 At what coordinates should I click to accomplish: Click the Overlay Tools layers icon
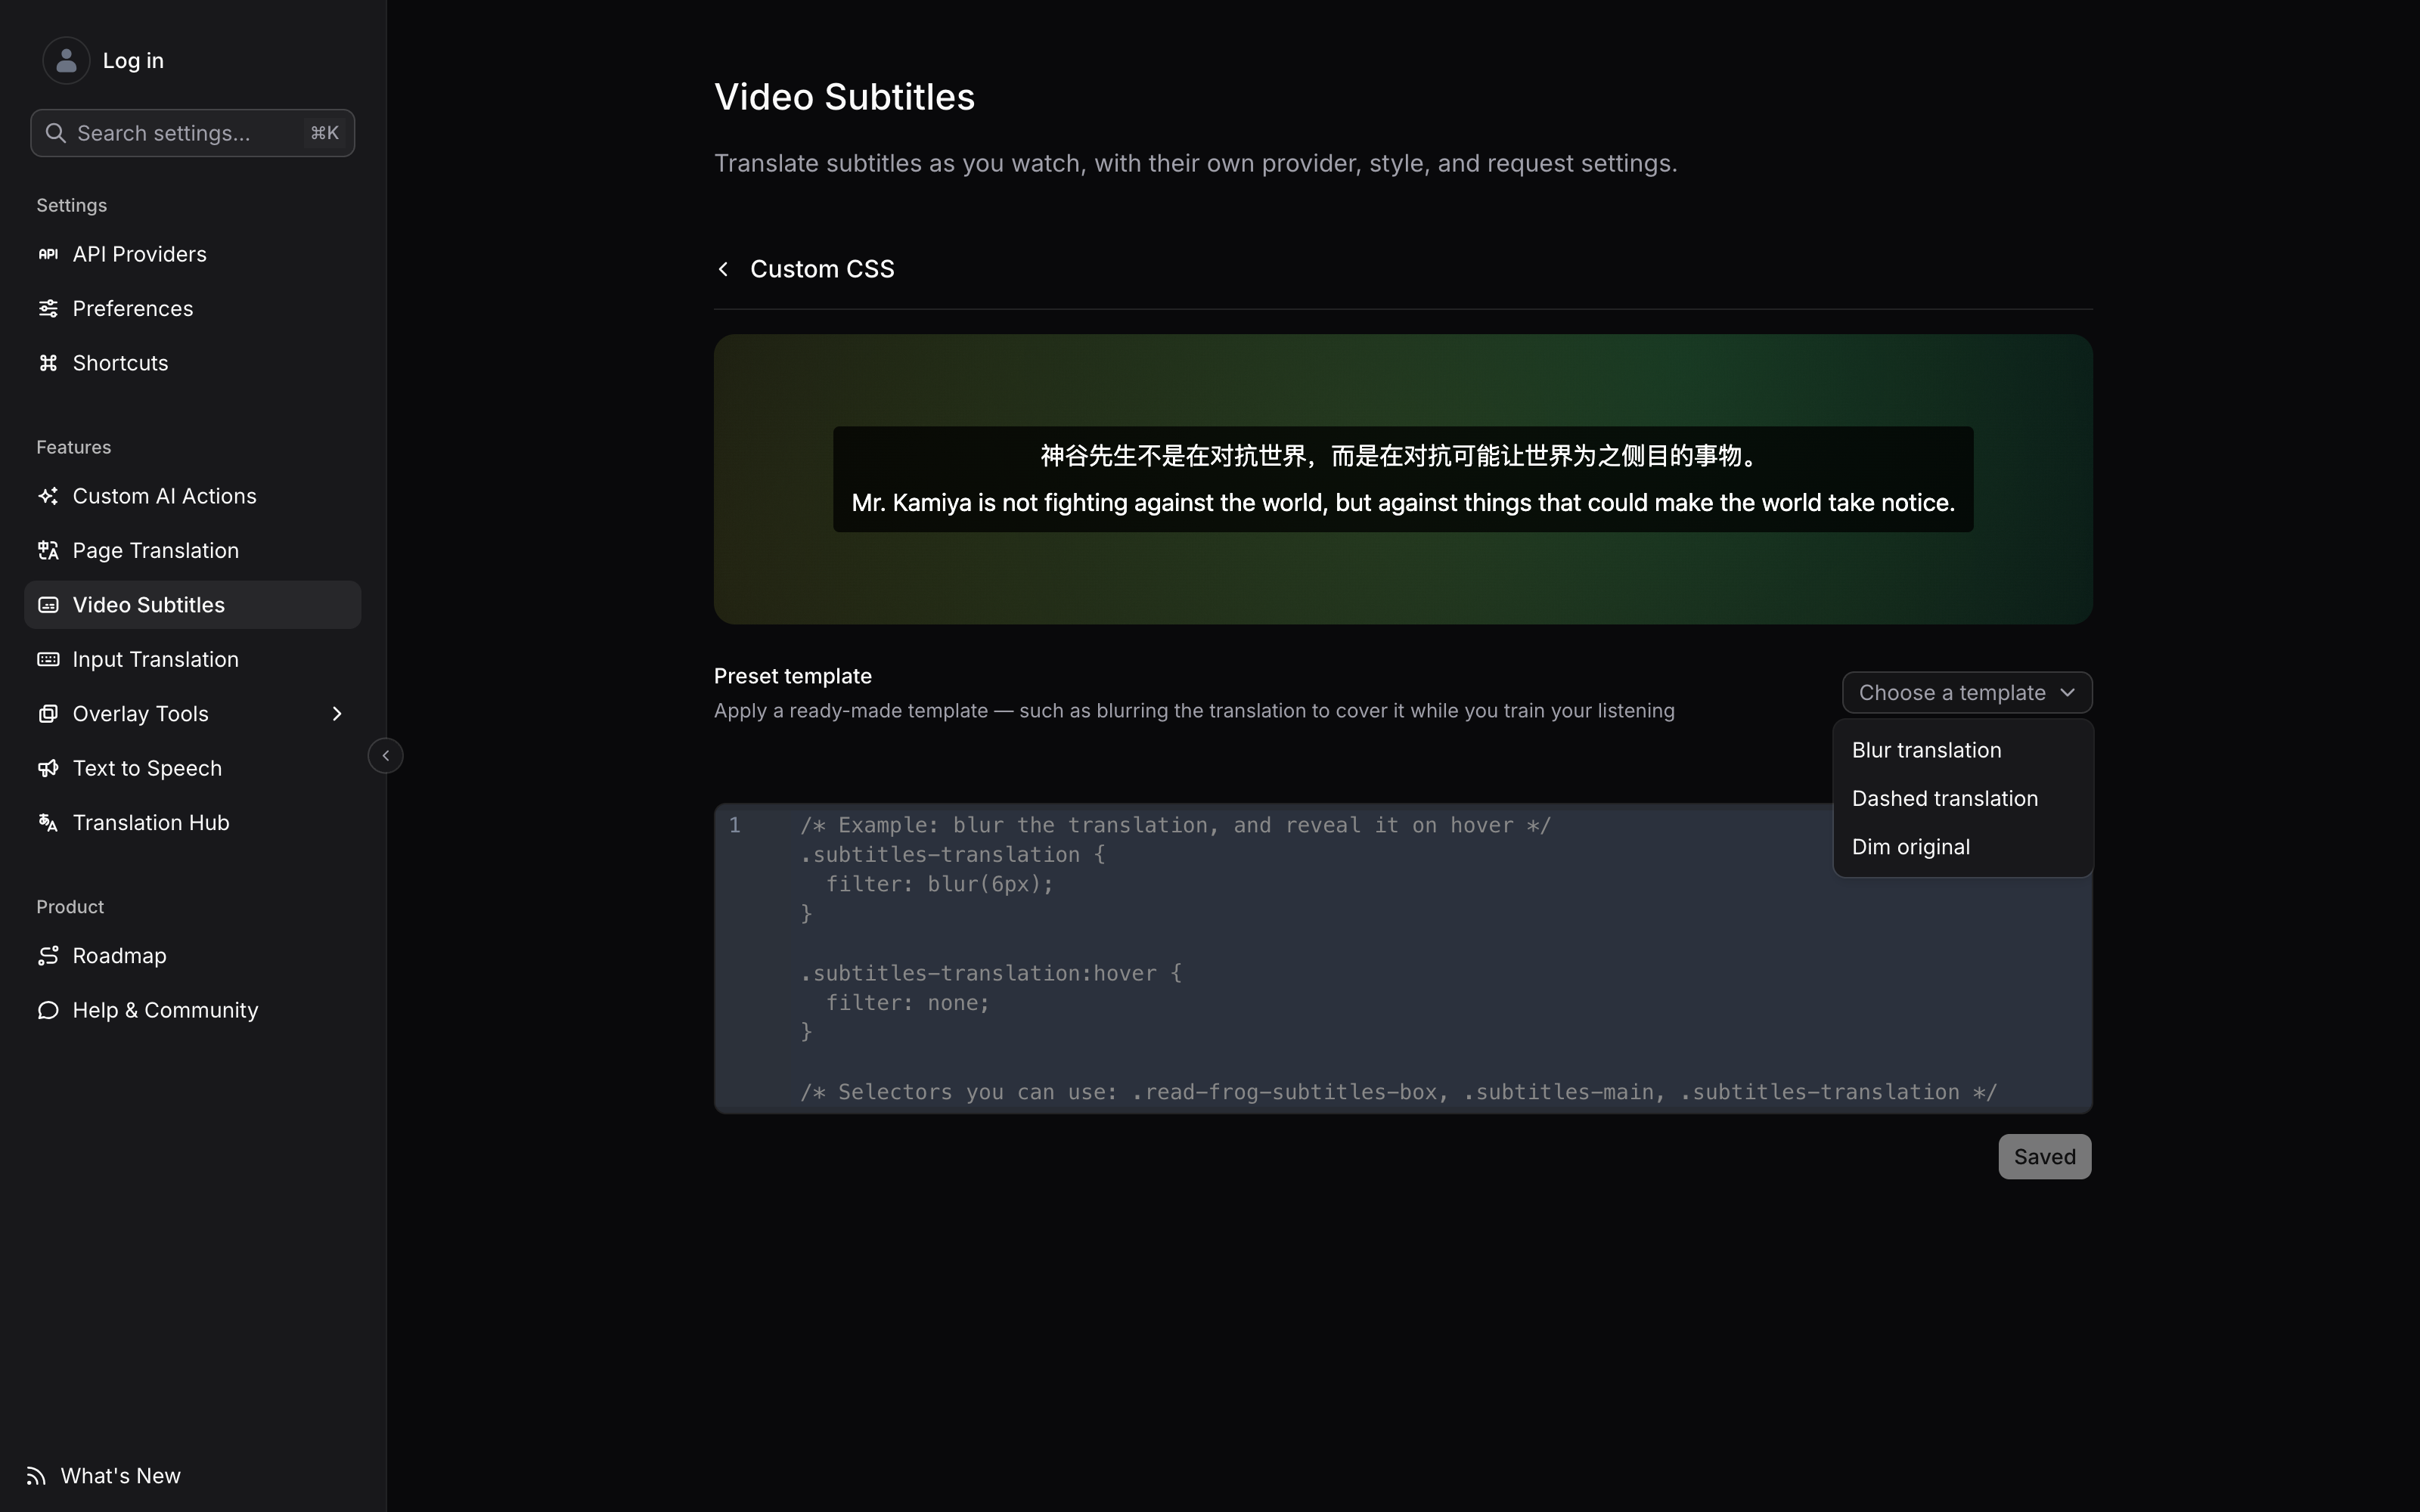pos(48,714)
